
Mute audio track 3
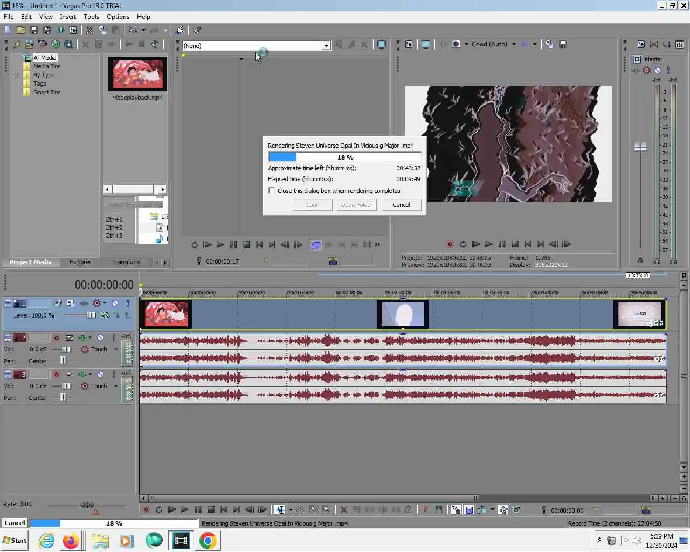100,375
